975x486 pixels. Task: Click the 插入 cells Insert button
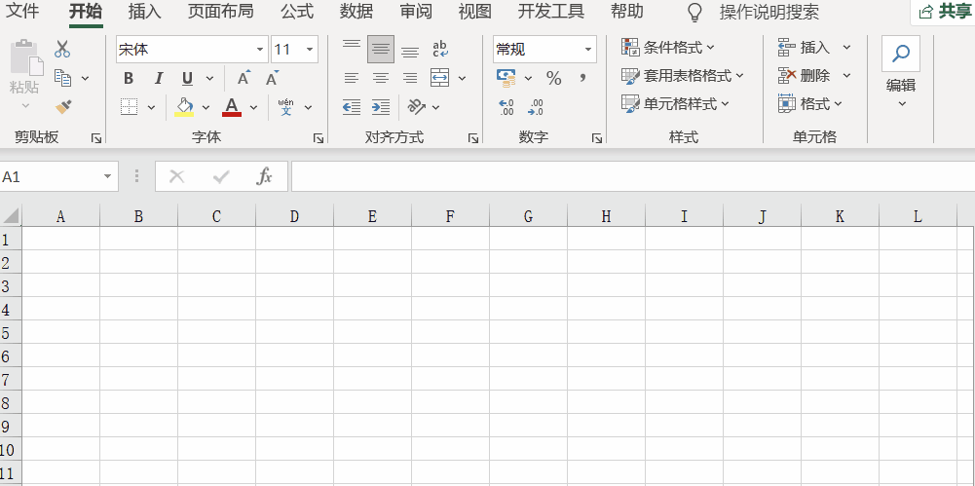point(805,47)
